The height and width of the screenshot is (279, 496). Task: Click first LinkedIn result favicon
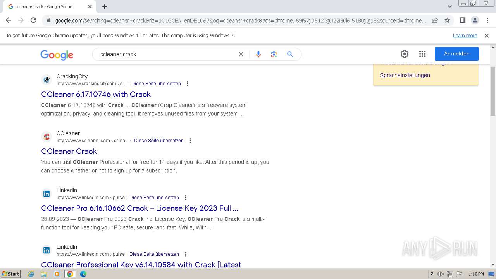[46, 194]
